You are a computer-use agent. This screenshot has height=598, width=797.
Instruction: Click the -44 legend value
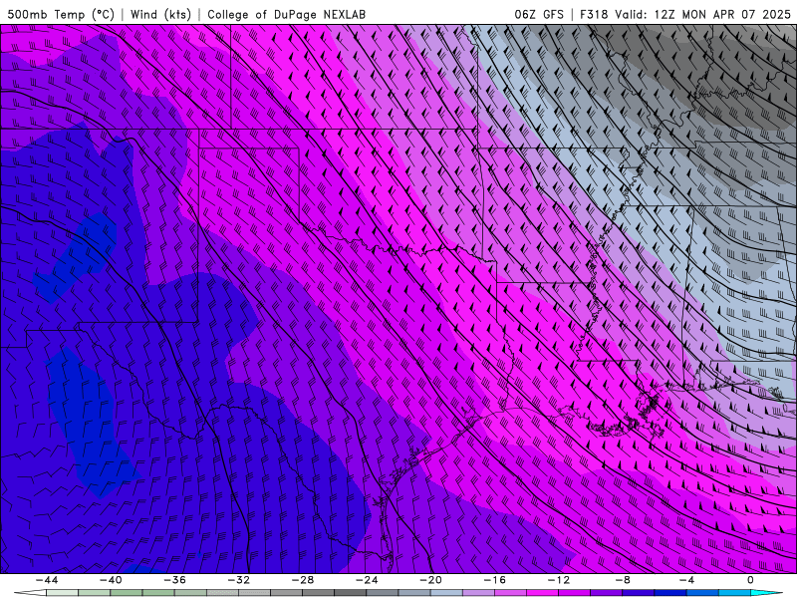click(x=46, y=580)
